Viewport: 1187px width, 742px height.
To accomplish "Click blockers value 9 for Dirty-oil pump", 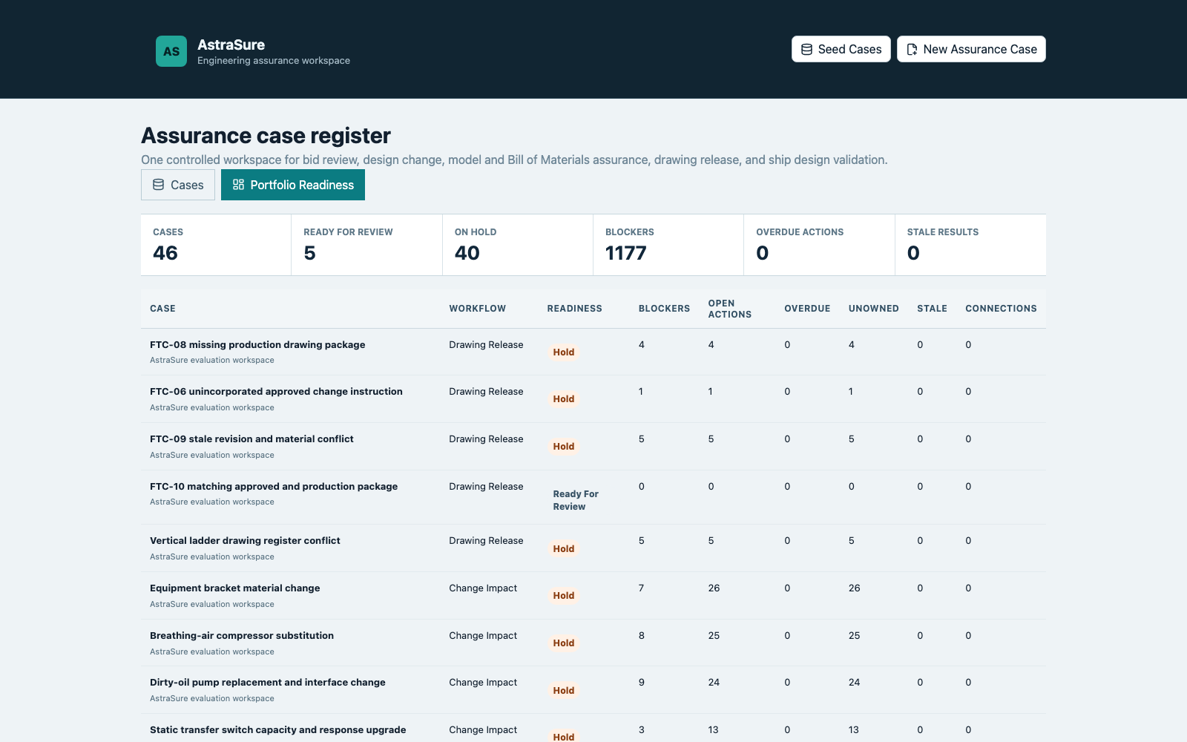I will (642, 682).
